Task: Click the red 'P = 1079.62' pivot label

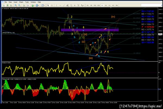Action: pyautogui.click(x=148, y=27)
